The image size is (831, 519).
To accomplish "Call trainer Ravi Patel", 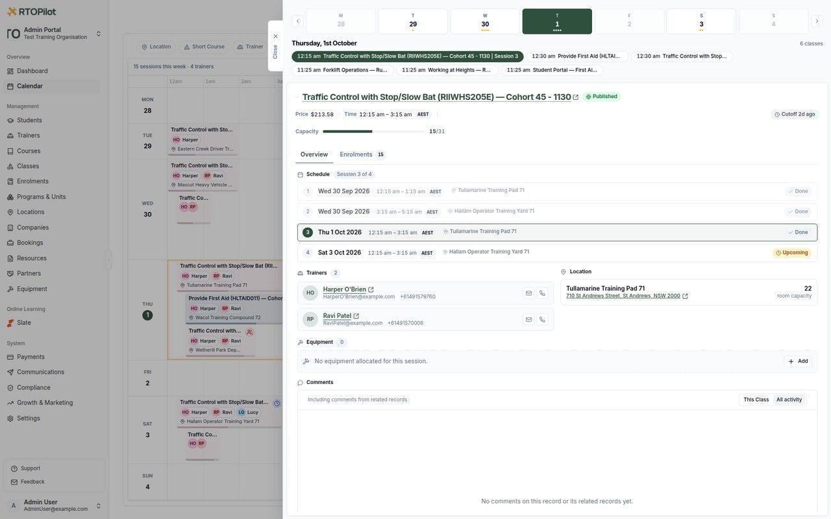I will (x=543, y=319).
